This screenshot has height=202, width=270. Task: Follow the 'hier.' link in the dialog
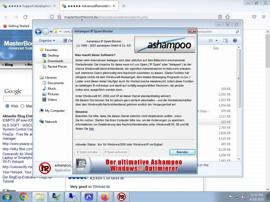(91, 129)
